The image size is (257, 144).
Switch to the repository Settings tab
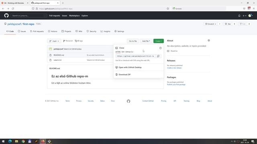pyautogui.click(x=119, y=31)
